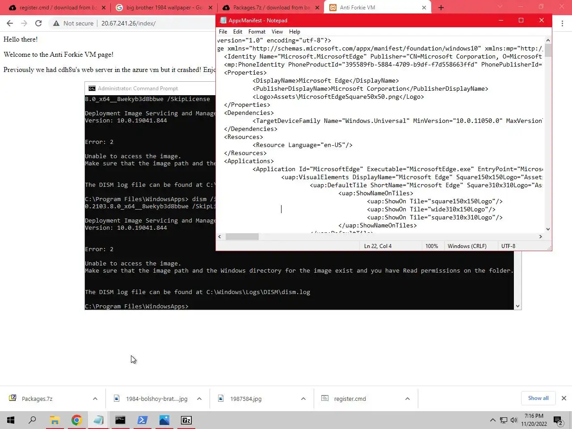Open Notepad Edit menu

point(238,32)
